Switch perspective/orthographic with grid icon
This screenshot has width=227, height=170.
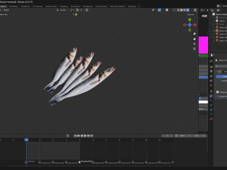coord(194,49)
